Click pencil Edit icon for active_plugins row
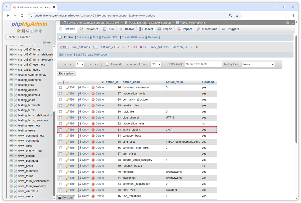 tap(68, 130)
